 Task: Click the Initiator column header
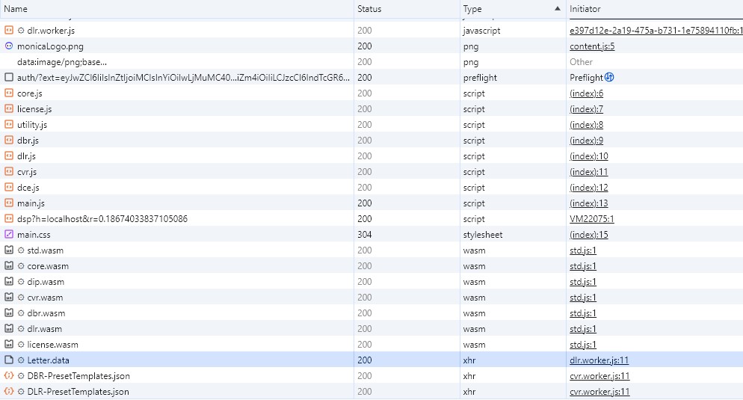(x=585, y=9)
